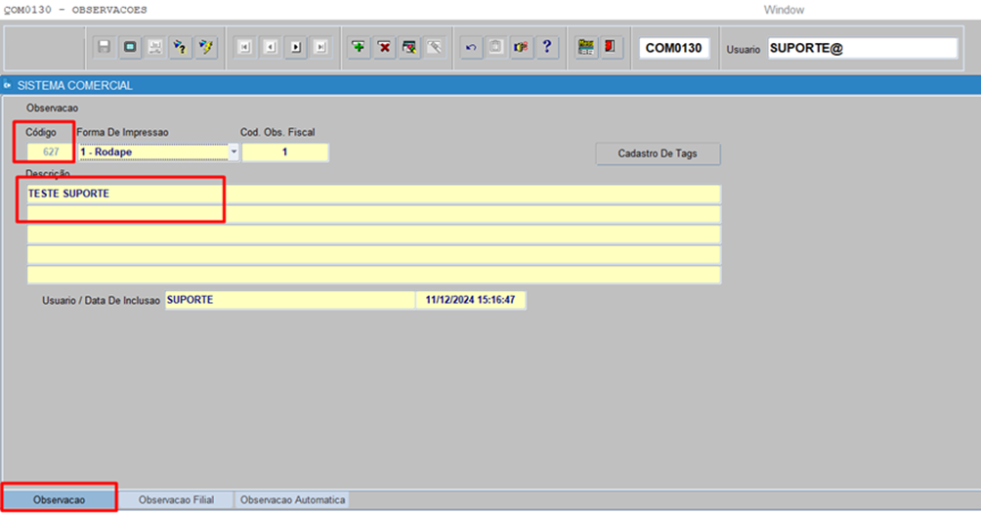Click the second Descrição line
The image size is (981, 514).
point(374,214)
